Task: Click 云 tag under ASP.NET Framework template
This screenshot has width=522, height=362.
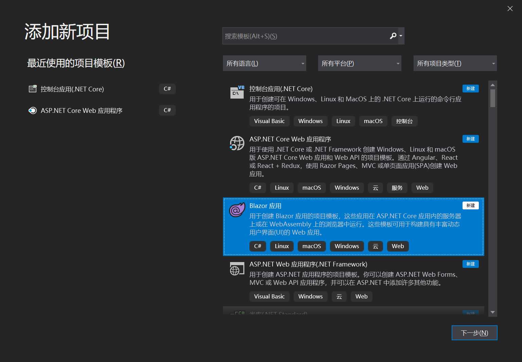Action: pos(339,296)
